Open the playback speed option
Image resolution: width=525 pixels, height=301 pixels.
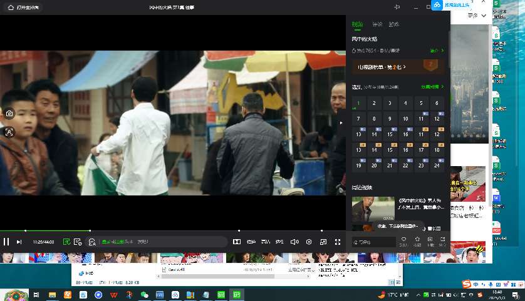coord(251,242)
